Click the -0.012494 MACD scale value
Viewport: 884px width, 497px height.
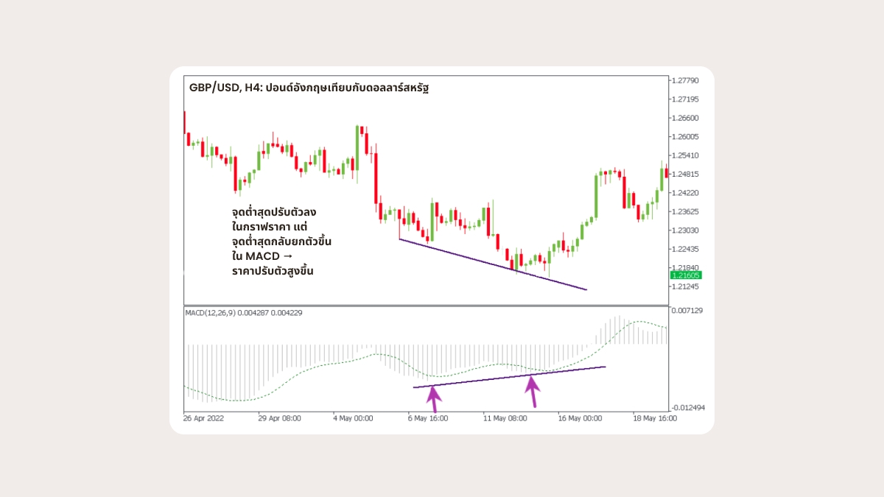tap(688, 408)
